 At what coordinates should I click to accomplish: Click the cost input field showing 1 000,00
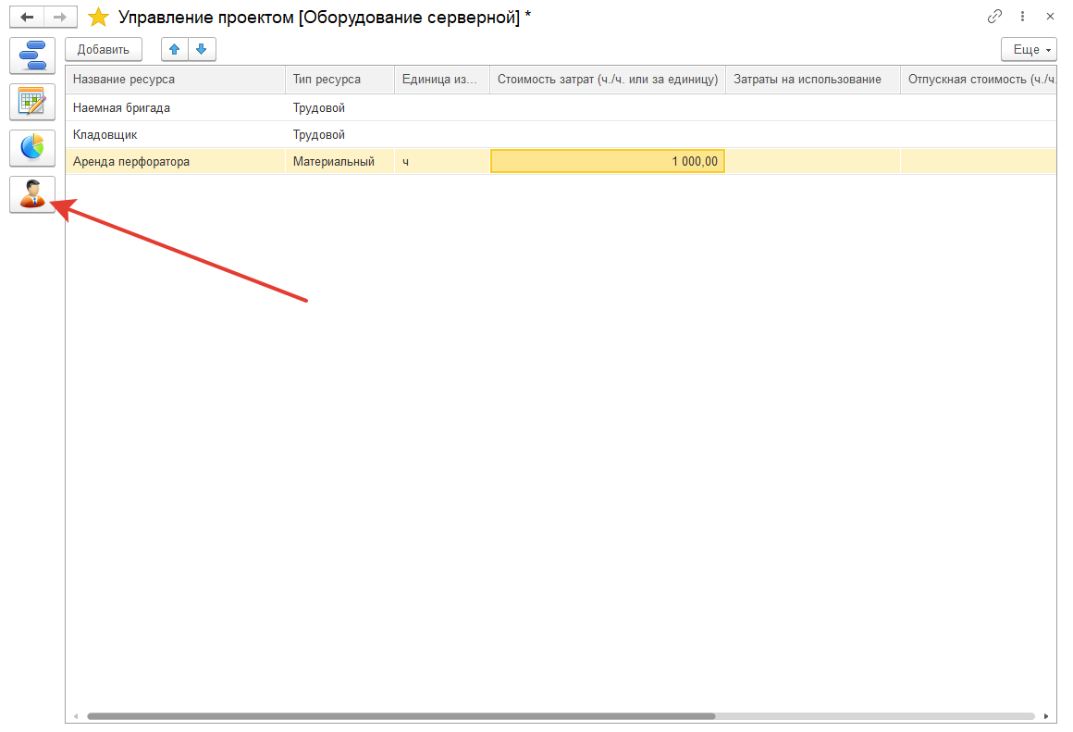(608, 160)
